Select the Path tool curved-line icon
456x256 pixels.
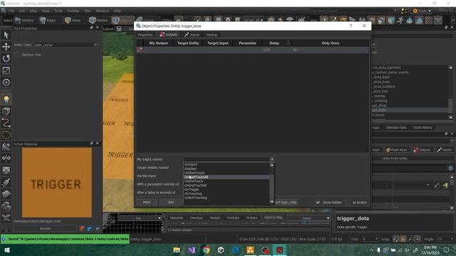tap(6, 123)
